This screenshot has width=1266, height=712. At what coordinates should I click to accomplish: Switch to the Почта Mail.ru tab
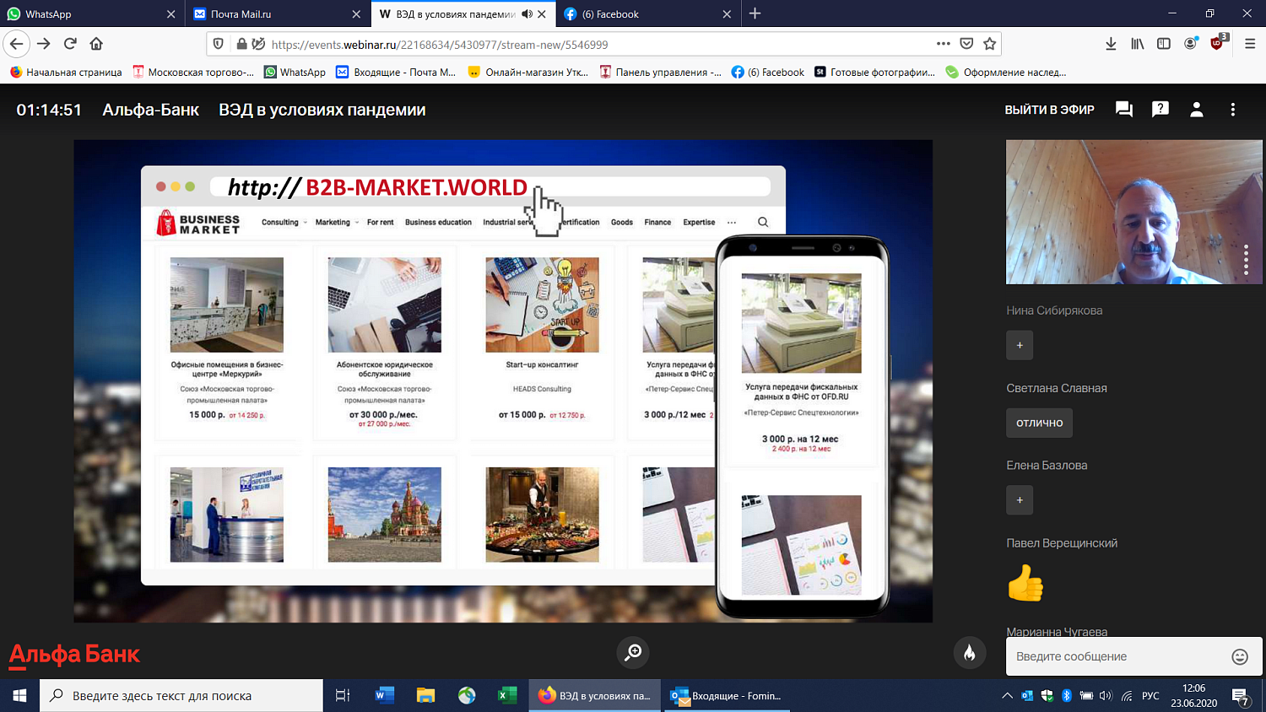tap(278, 14)
